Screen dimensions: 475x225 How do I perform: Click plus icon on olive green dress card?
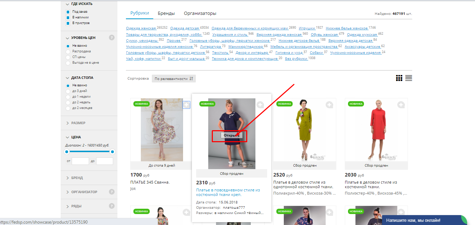pyautogui.click(x=329, y=105)
